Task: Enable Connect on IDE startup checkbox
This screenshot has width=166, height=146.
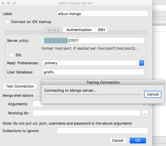Action: [x=7, y=22]
